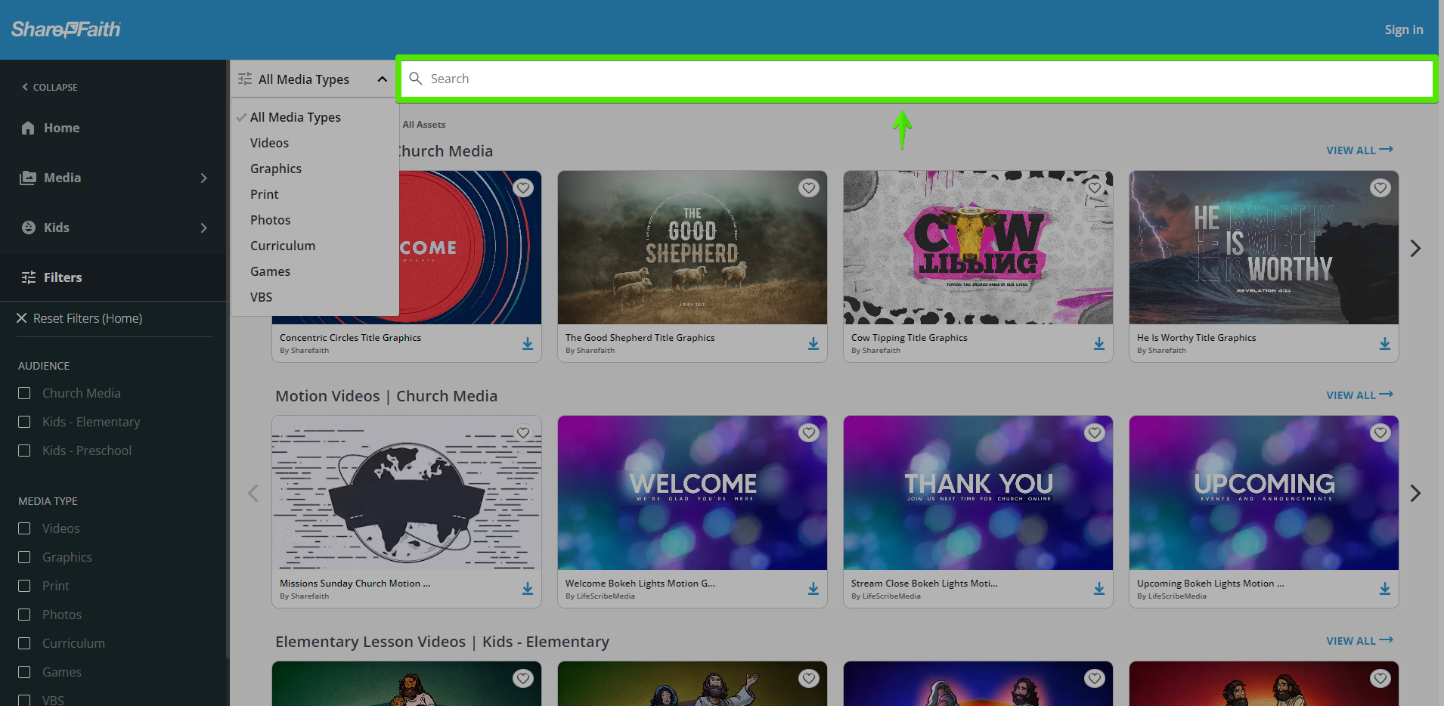The width and height of the screenshot is (1444, 706).
Task: Select the Curriculum media type checkbox
Action: pyautogui.click(x=24, y=643)
